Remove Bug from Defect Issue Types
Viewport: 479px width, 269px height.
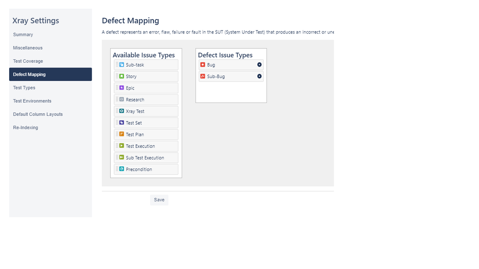[259, 65]
